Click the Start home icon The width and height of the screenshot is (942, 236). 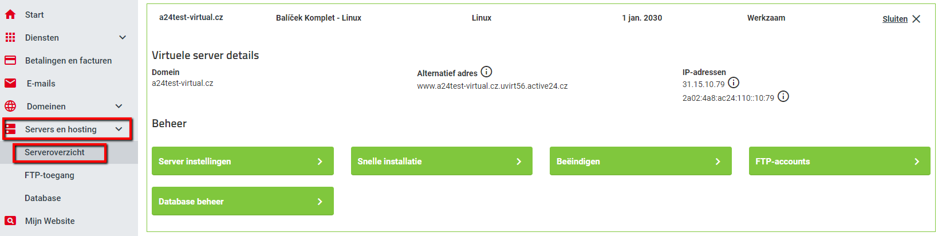tap(10, 15)
